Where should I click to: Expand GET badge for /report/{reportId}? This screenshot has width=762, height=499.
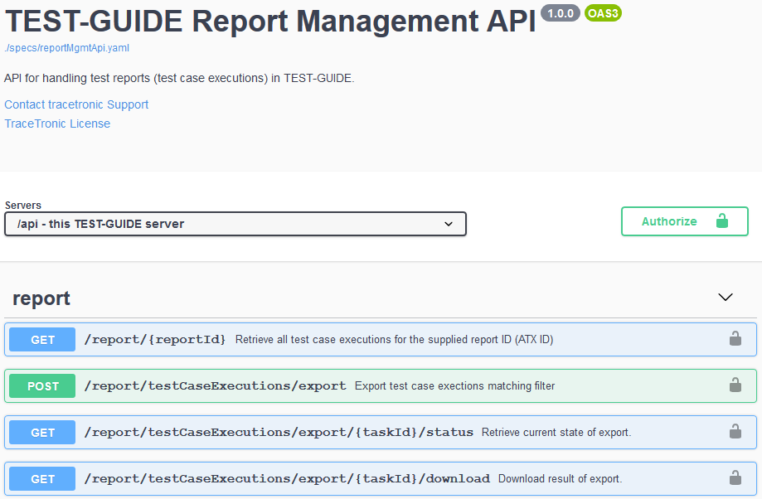pos(43,340)
